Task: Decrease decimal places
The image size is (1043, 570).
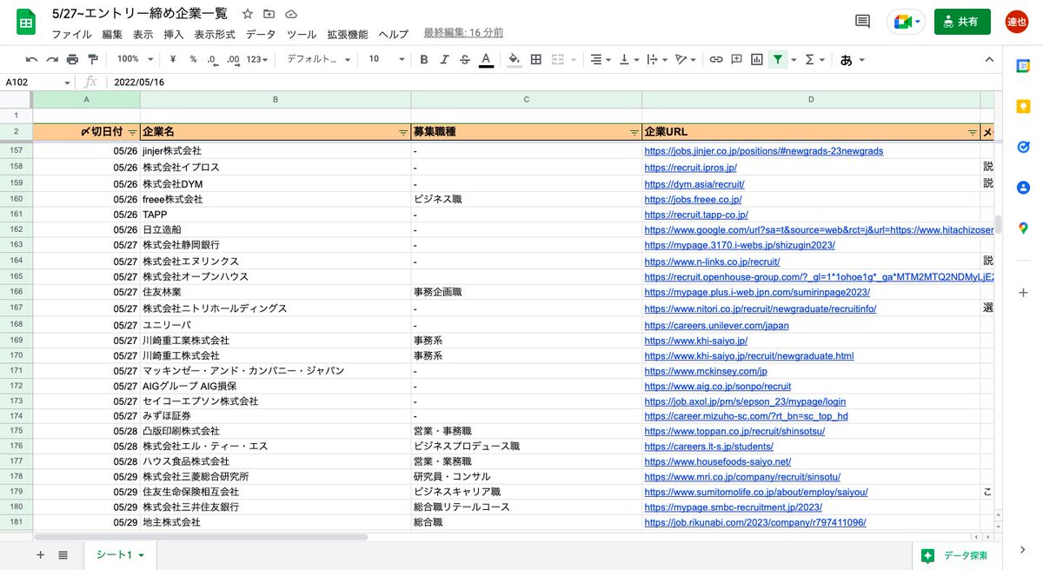Action: click(x=212, y=59)
